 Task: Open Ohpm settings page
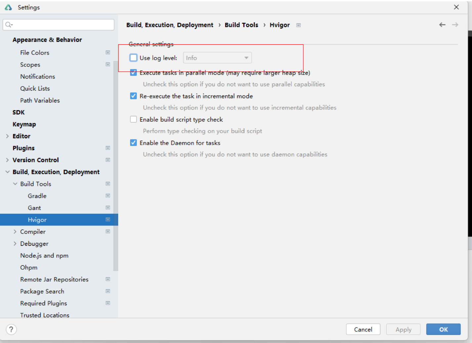click(29, 267)
